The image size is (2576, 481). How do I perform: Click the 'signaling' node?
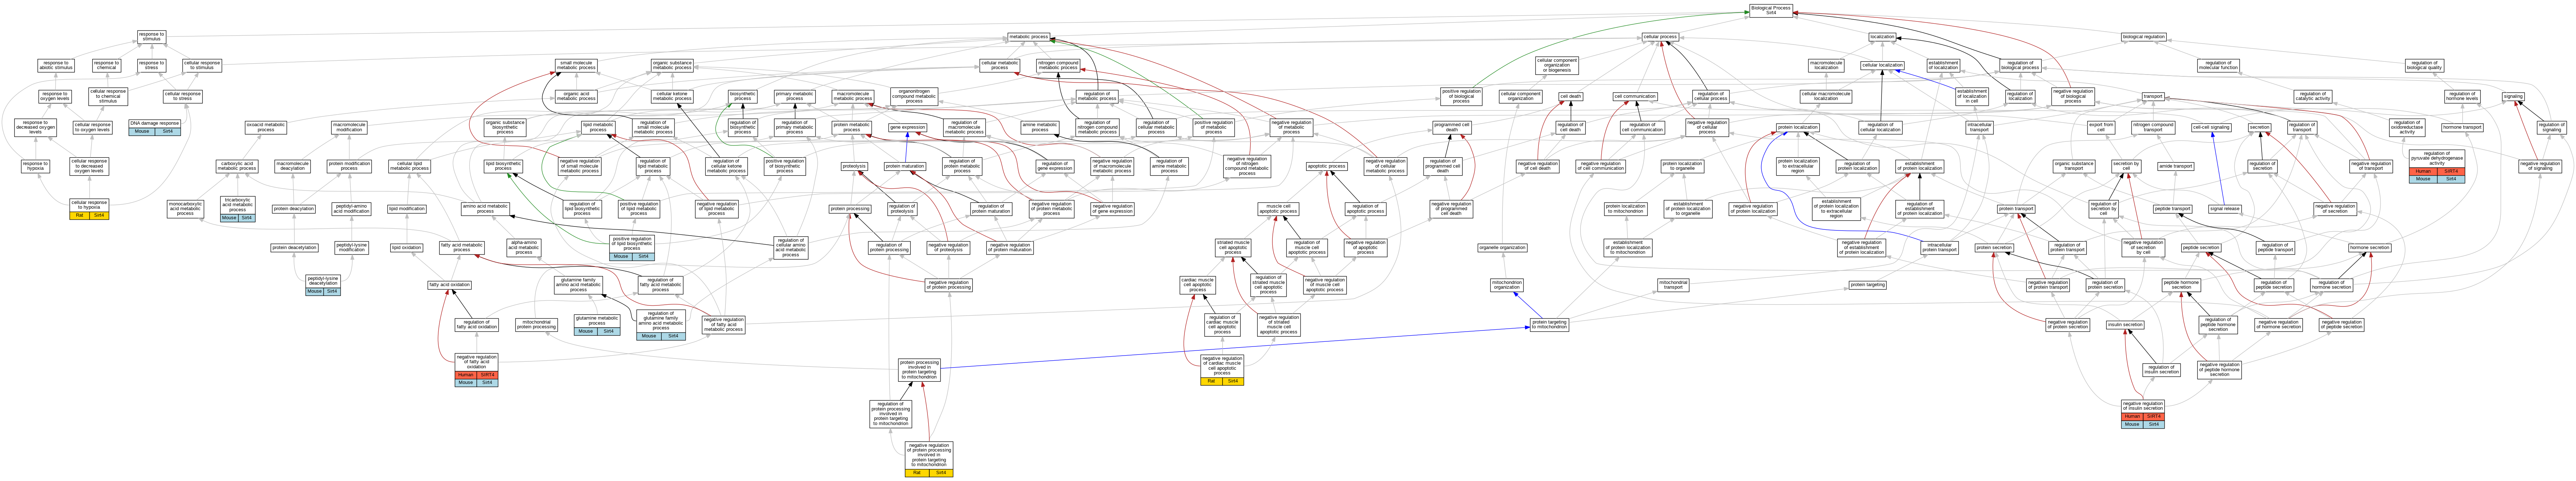(2513, 97)
